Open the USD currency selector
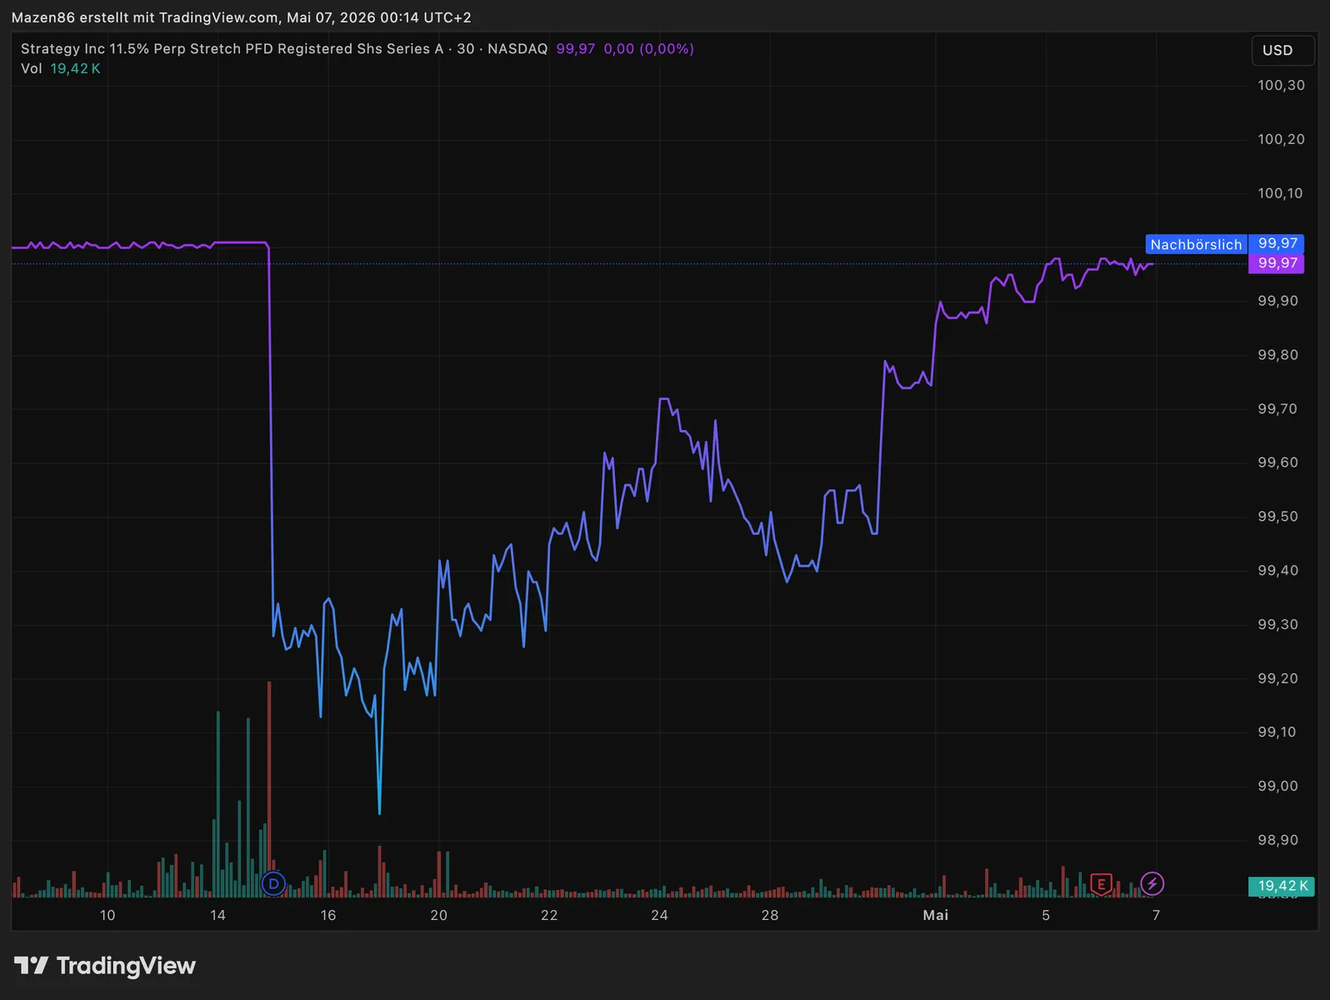Viewport: 1330px width, 1000px height. point(1282,50)
